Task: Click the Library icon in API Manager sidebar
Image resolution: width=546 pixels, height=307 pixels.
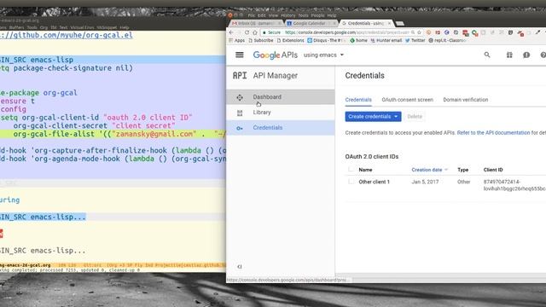Action: coord(240,113)
